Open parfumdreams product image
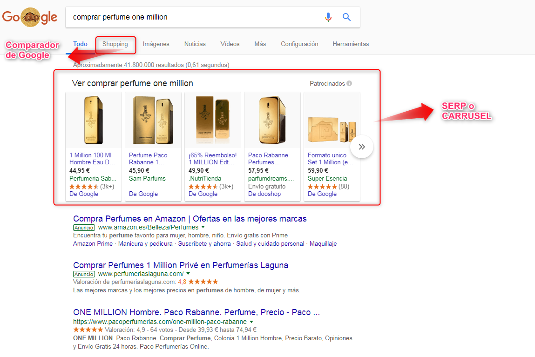Screen dimensions: 535x357 [x=272, y=120]
